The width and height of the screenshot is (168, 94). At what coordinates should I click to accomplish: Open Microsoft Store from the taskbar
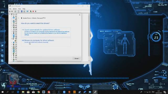pyautogui.click(x=28, y=92)
